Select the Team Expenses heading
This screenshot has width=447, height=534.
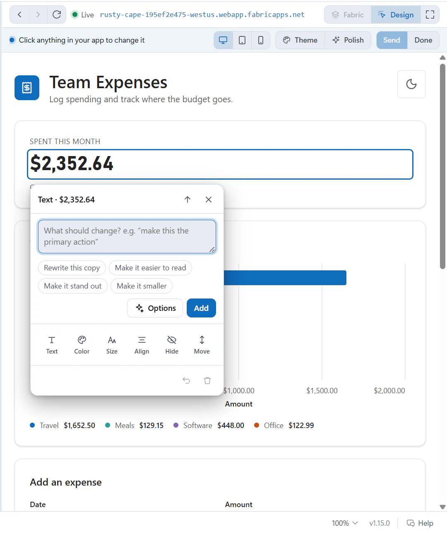[108, 82]
